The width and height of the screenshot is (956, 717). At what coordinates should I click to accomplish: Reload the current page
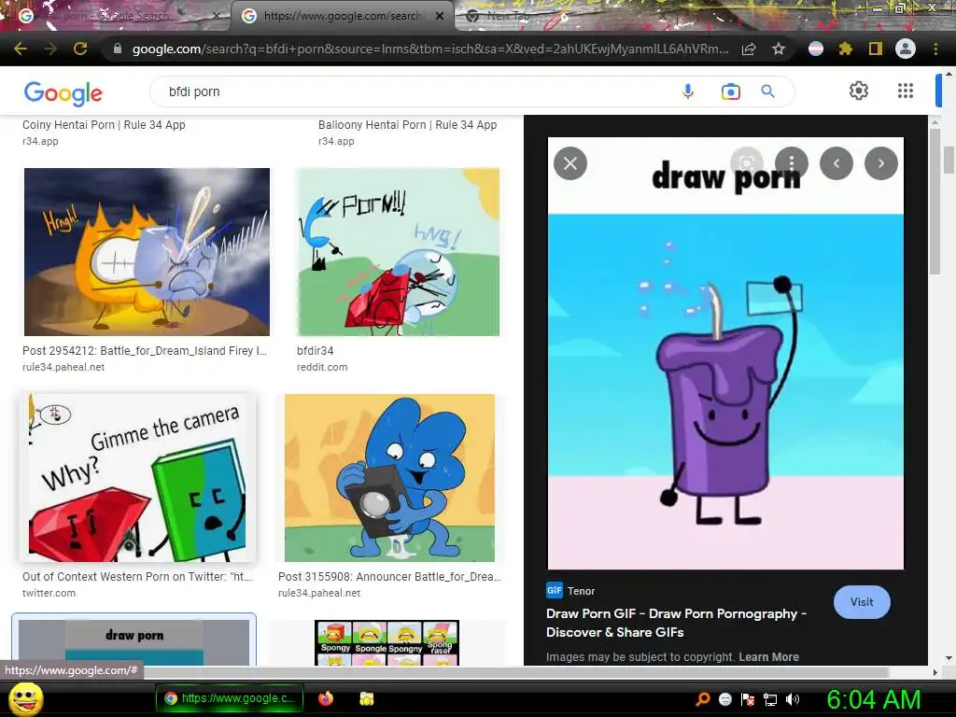point(80,49)
